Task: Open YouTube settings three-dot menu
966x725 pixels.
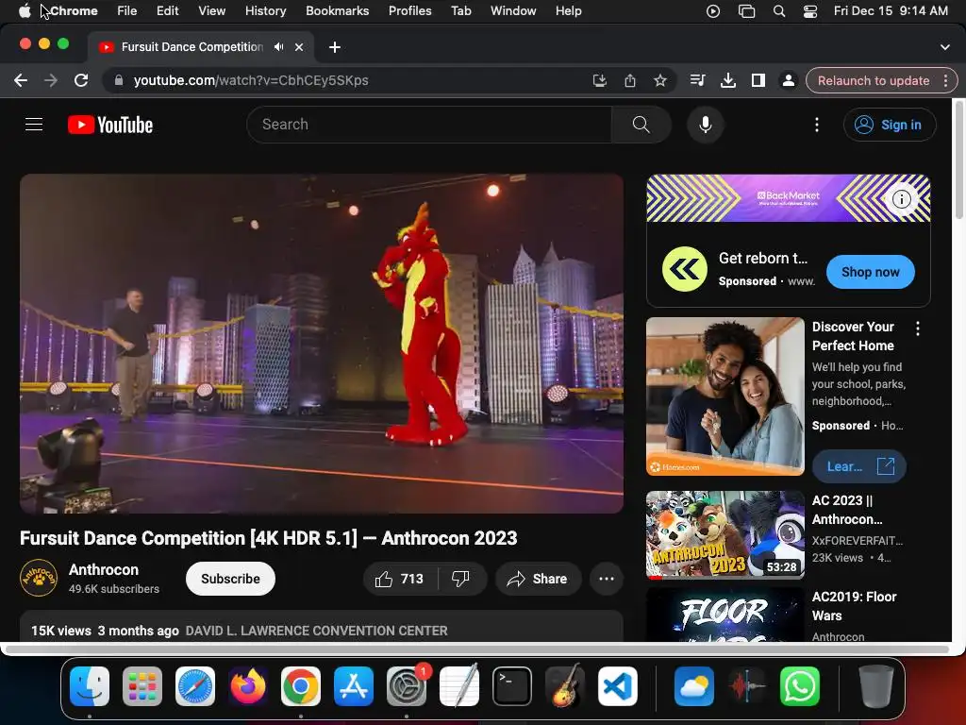Action: click(x=817, y=125)
